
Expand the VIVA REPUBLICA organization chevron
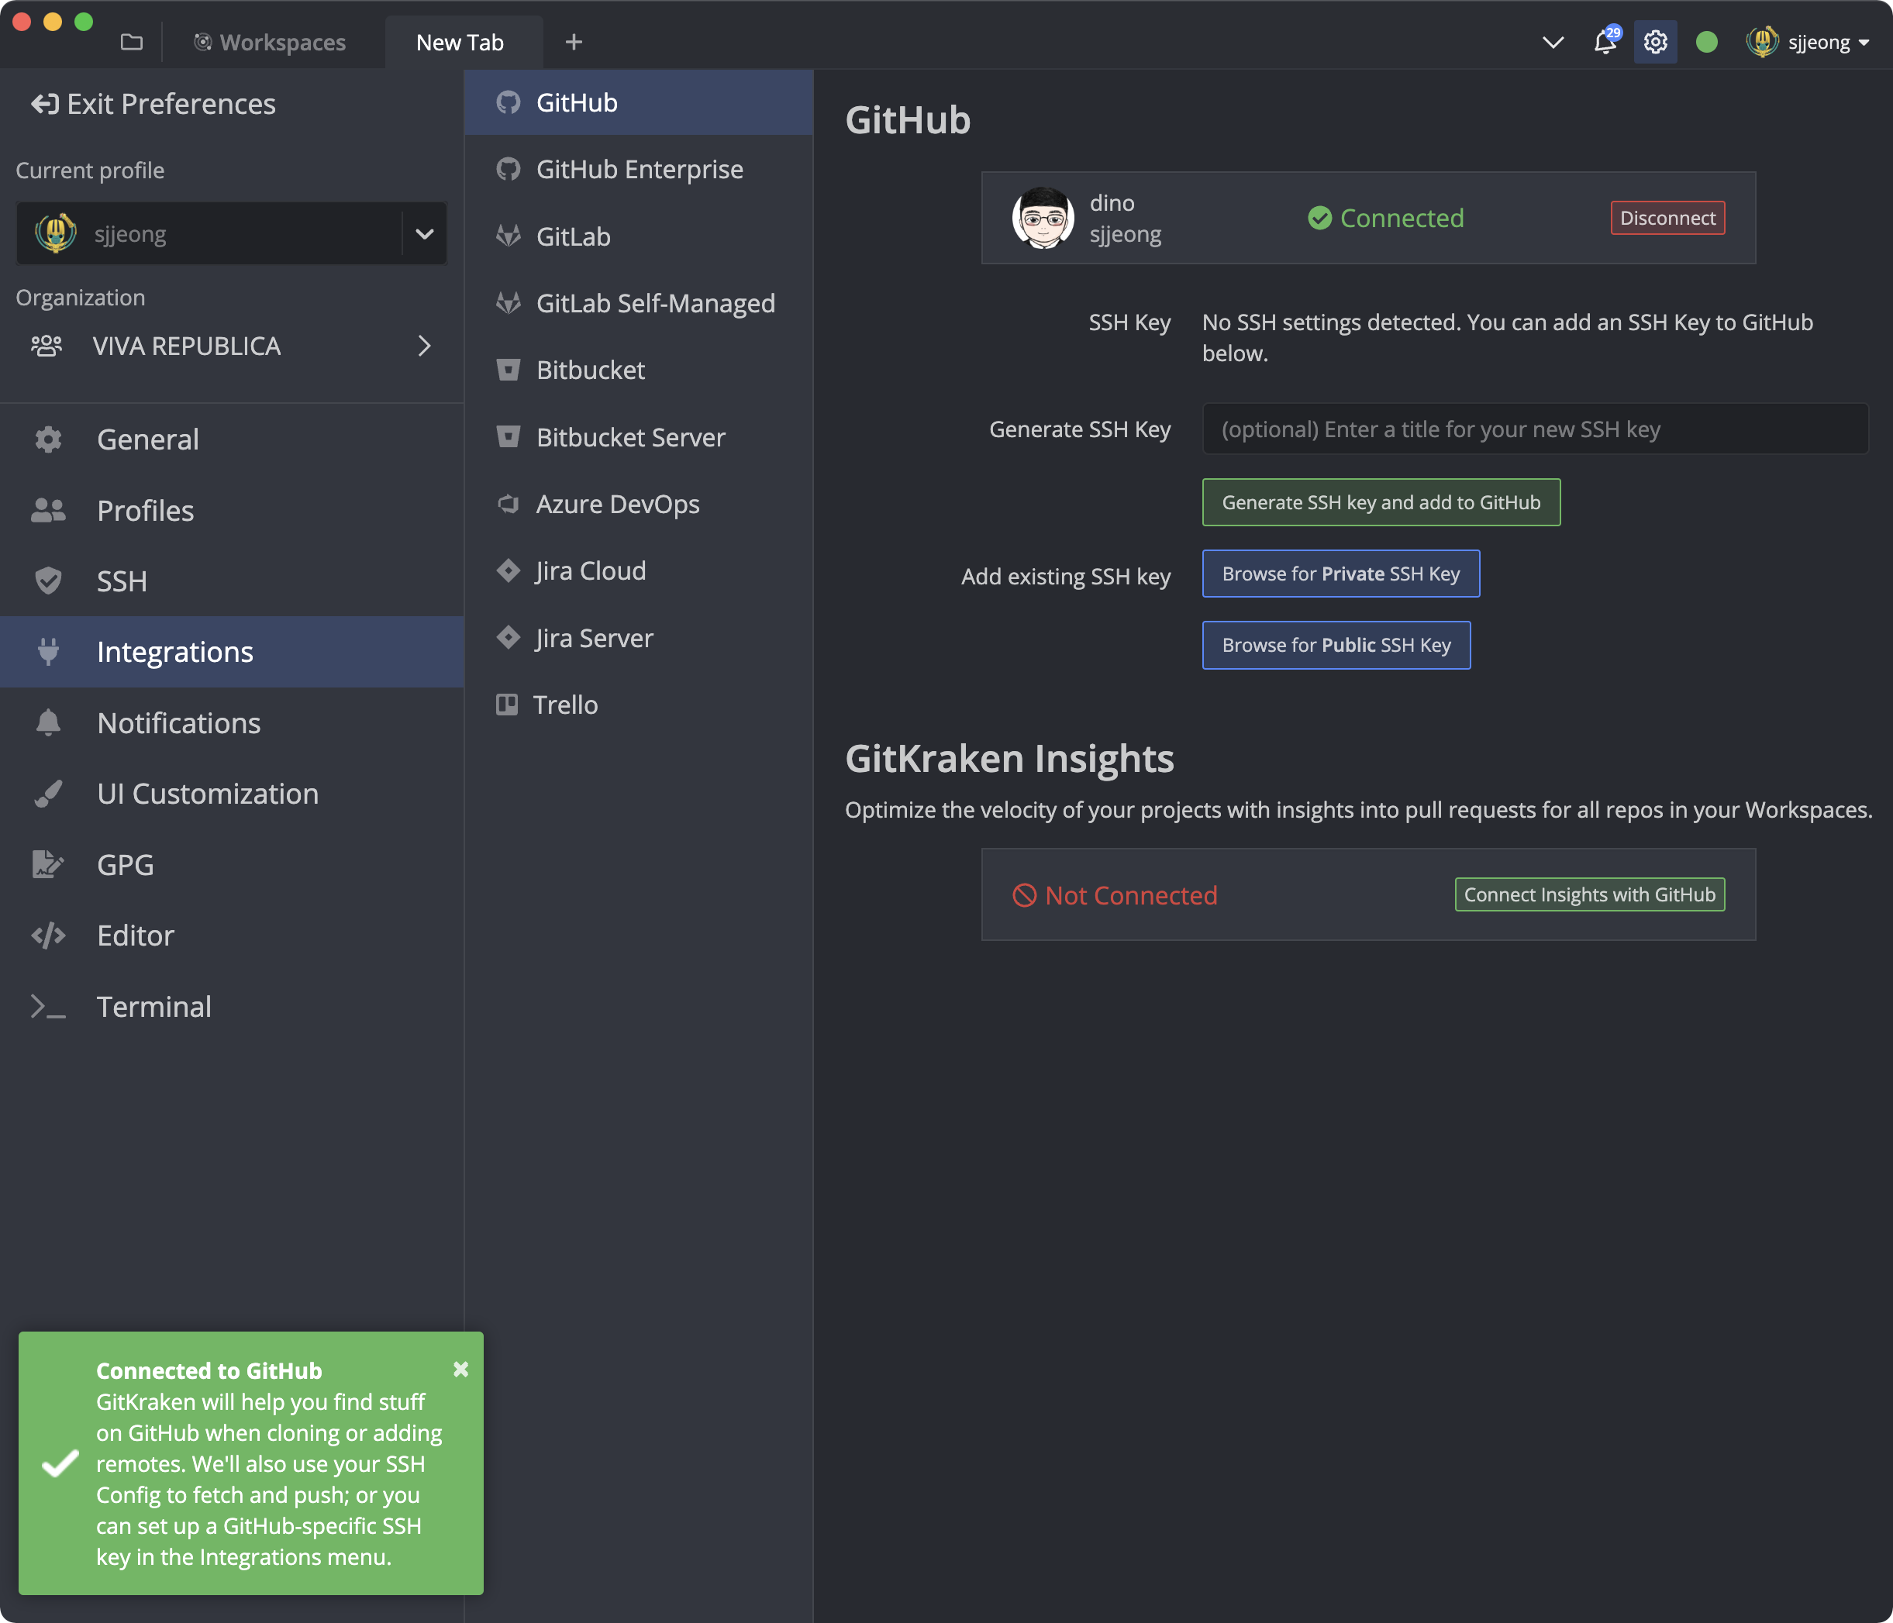pos(424,346)
